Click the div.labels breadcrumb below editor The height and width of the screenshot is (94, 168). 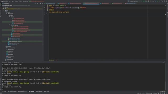(51, 60)
